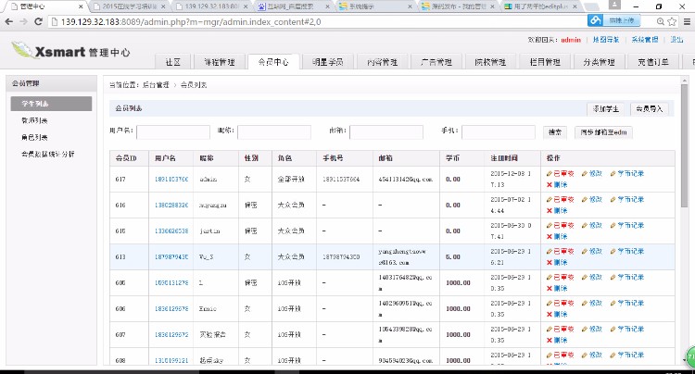Click the 后台管理 breadcrumb link
The width and height of the screenshot is (695, 374).
pyautogui.click(x=156, y=85)
